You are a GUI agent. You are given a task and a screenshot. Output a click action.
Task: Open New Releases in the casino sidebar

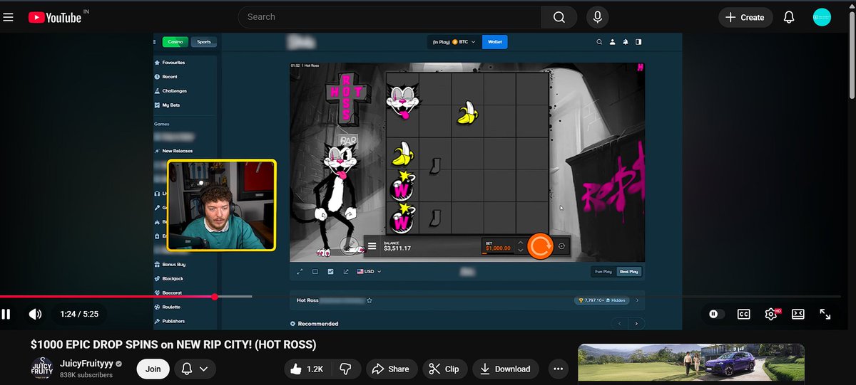[173, 151]
